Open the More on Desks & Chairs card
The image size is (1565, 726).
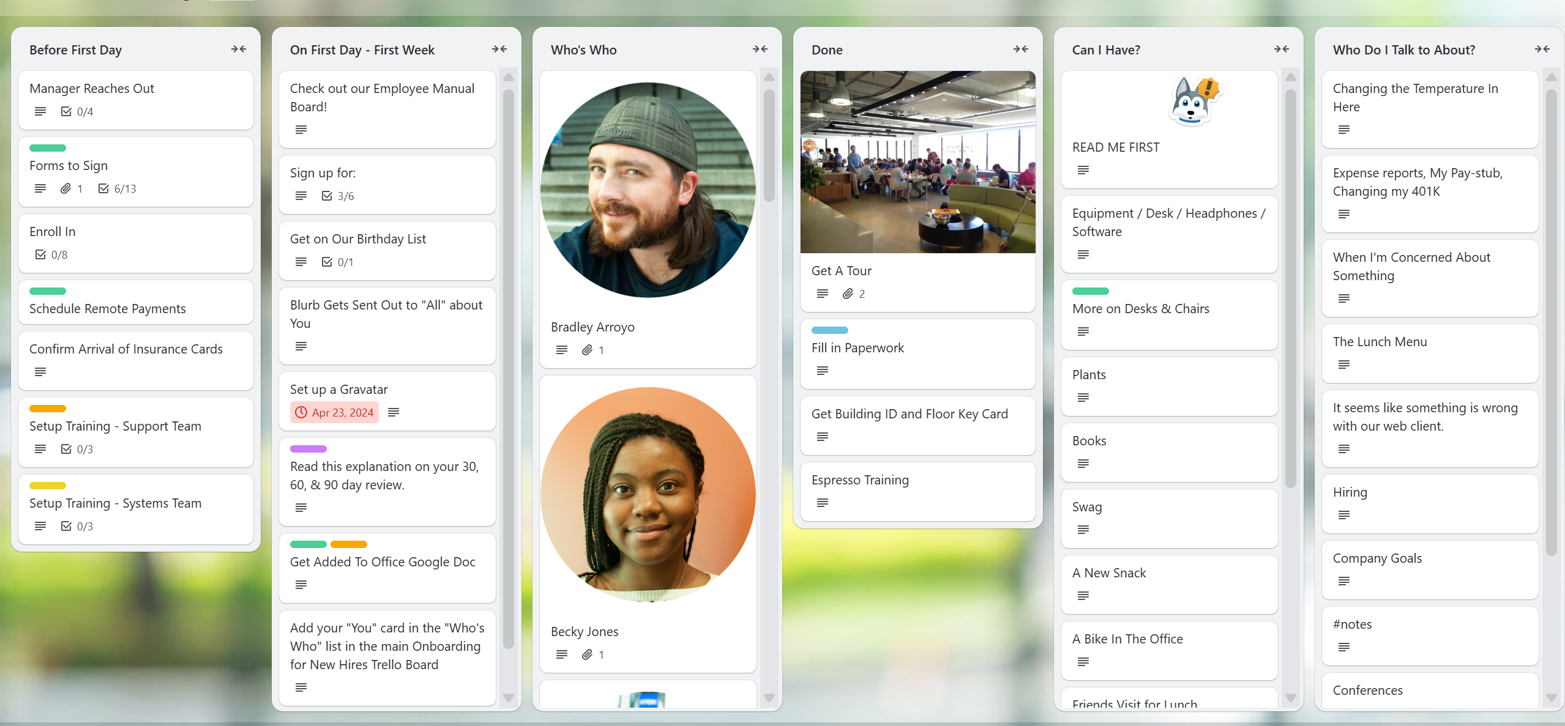tap(1170, 315)
